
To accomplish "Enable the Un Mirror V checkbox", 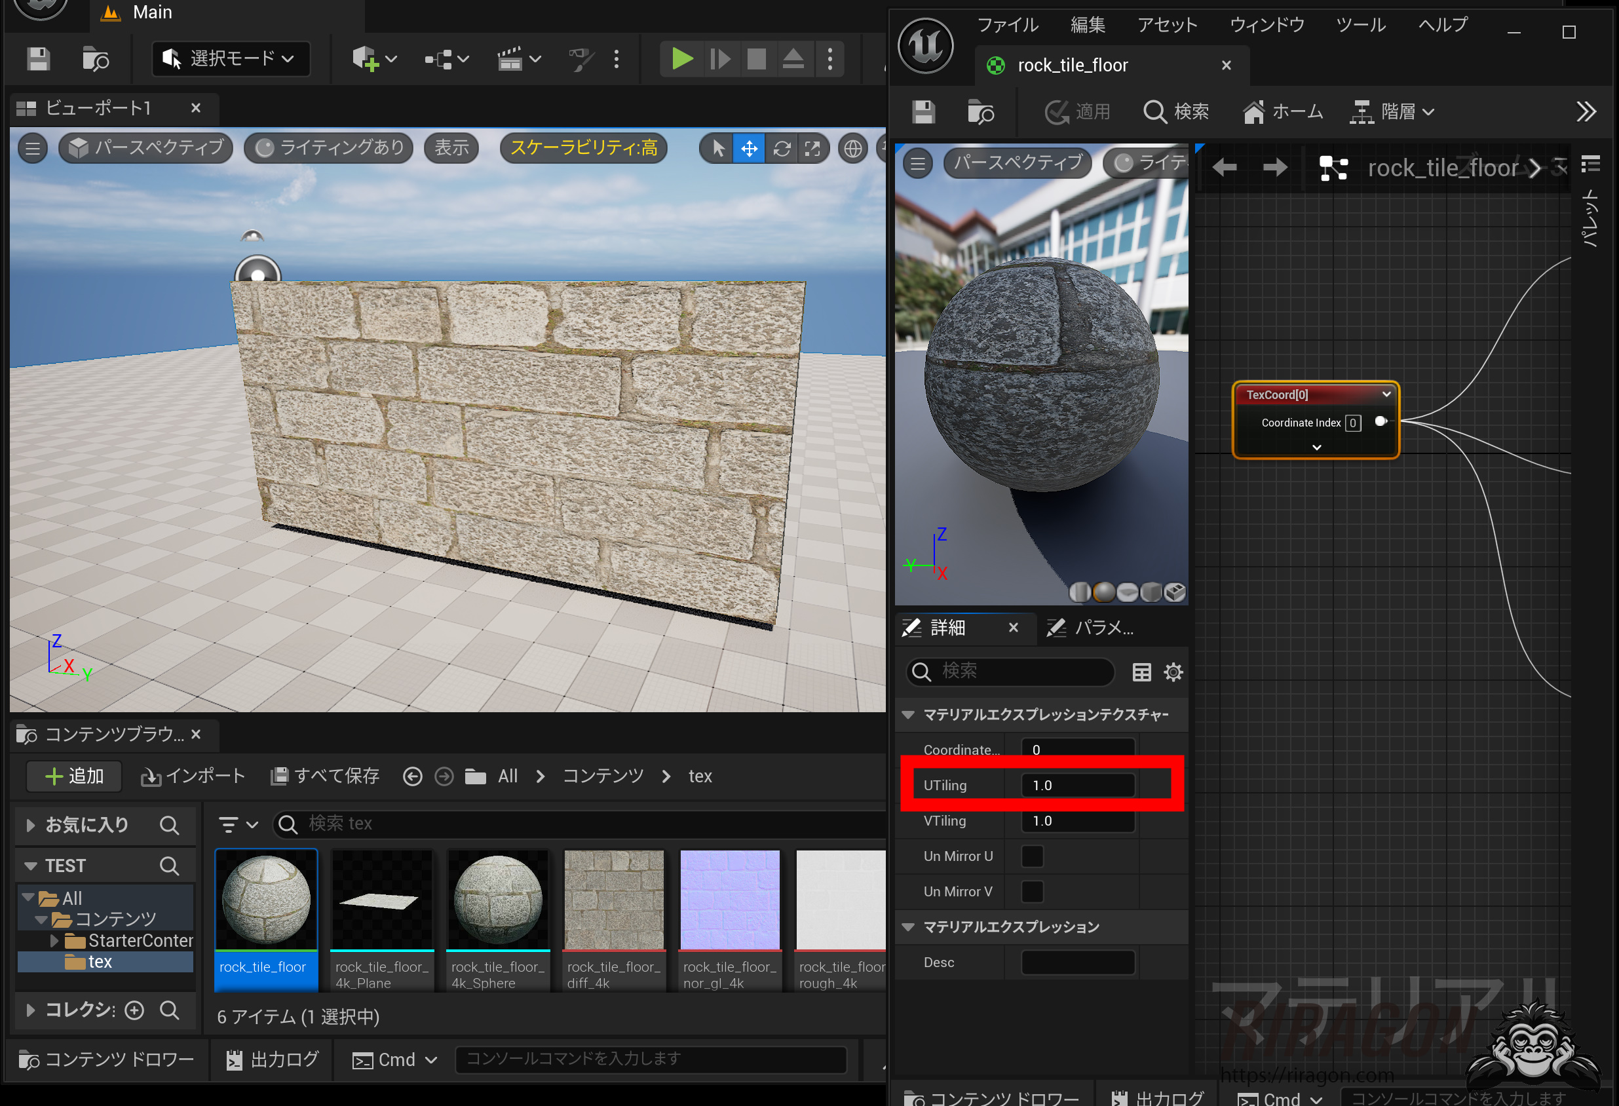I will tap(1032, 892).
